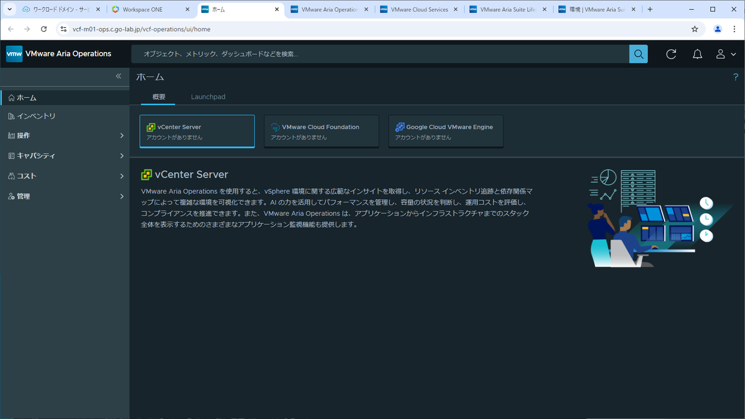
Task: Click the cost icon beside コスト
Action: coord(11,176)
